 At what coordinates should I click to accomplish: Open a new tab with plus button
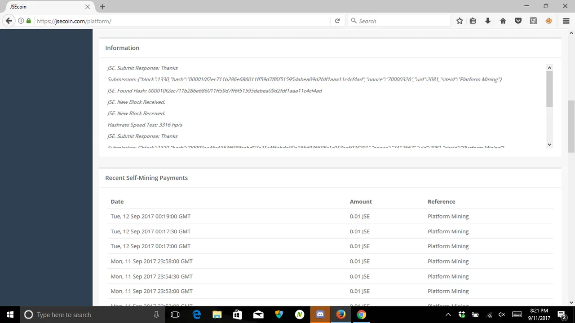(x=102, y=7)
